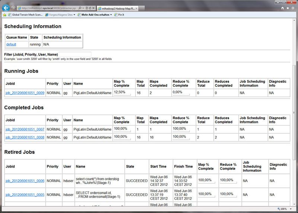This screenshot has height=213, width=298.
Task: Click start time 'Wed Jun 06 14:32:37 CEST 2012'
Action: (x=159, y=181)
